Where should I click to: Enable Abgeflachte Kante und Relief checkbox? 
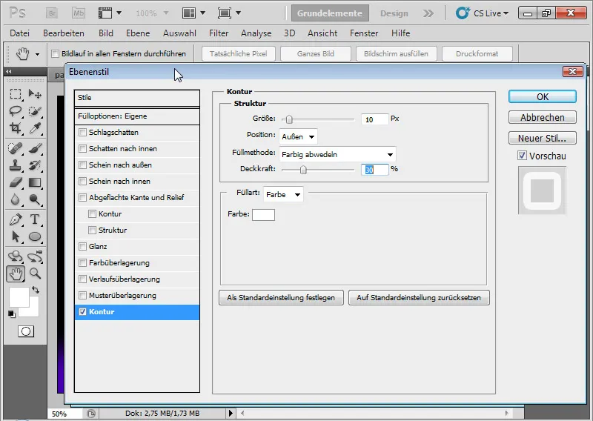point(82,197)
